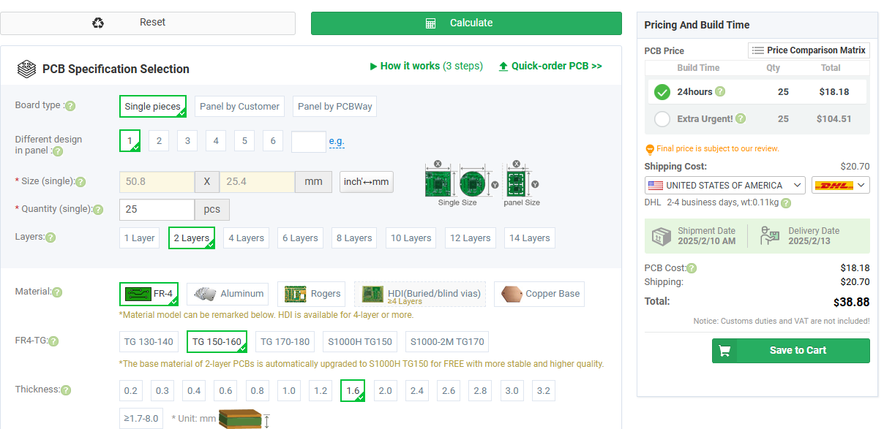The image size is (884, 429).
Task: Open the Quick-order PCB link
Action: click(550, 66)
